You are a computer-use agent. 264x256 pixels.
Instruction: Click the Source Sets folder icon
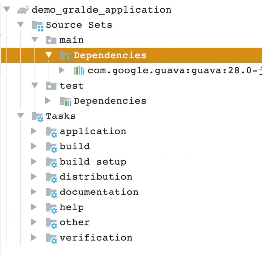tap(37, 25)
